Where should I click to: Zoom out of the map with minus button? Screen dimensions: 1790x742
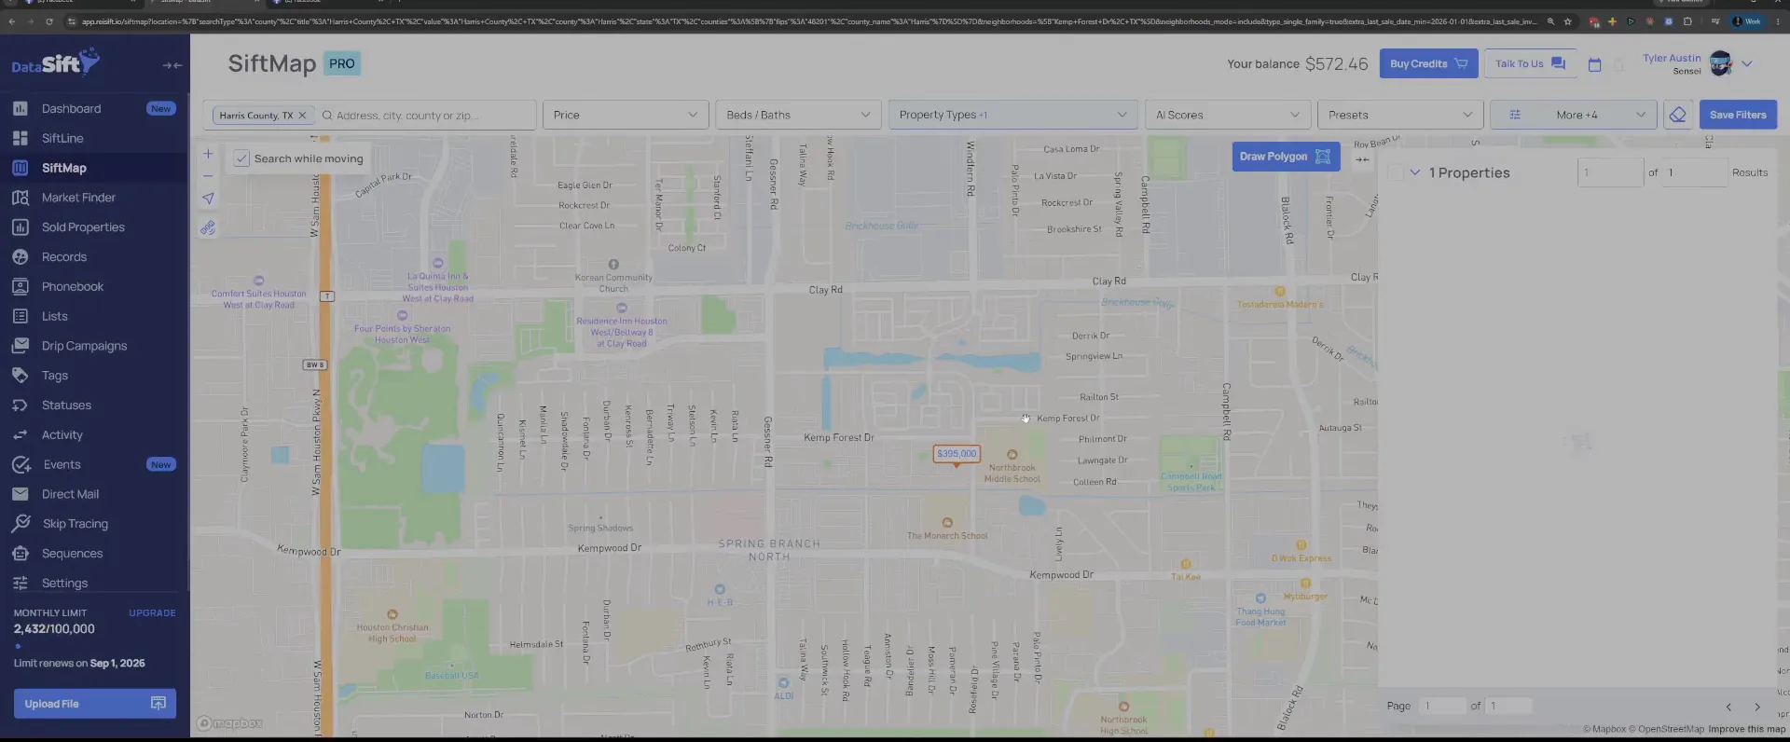208,175
